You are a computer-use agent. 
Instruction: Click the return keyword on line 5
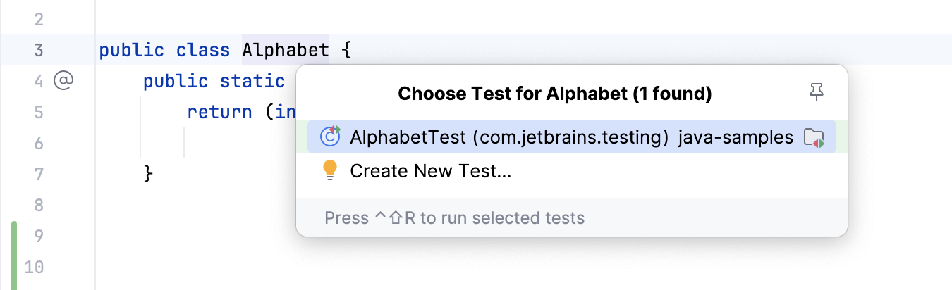(219, 112)
